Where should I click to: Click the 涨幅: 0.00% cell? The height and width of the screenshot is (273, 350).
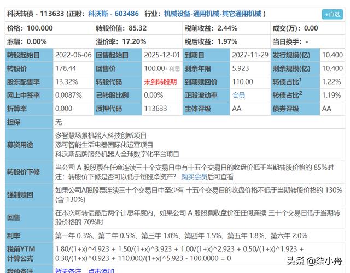[49, 41]
